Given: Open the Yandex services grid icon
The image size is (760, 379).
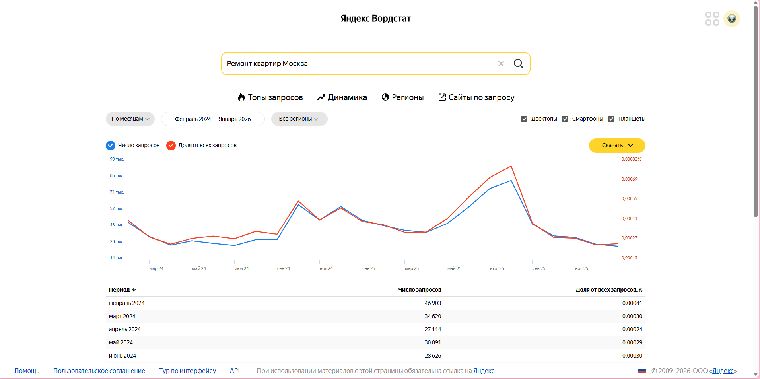Looking at the screenshot, I should 712,19.
